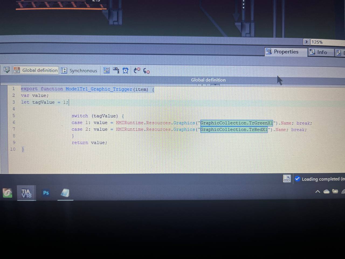Click the layout icon left of Loading completed

[x=287, y=179]
